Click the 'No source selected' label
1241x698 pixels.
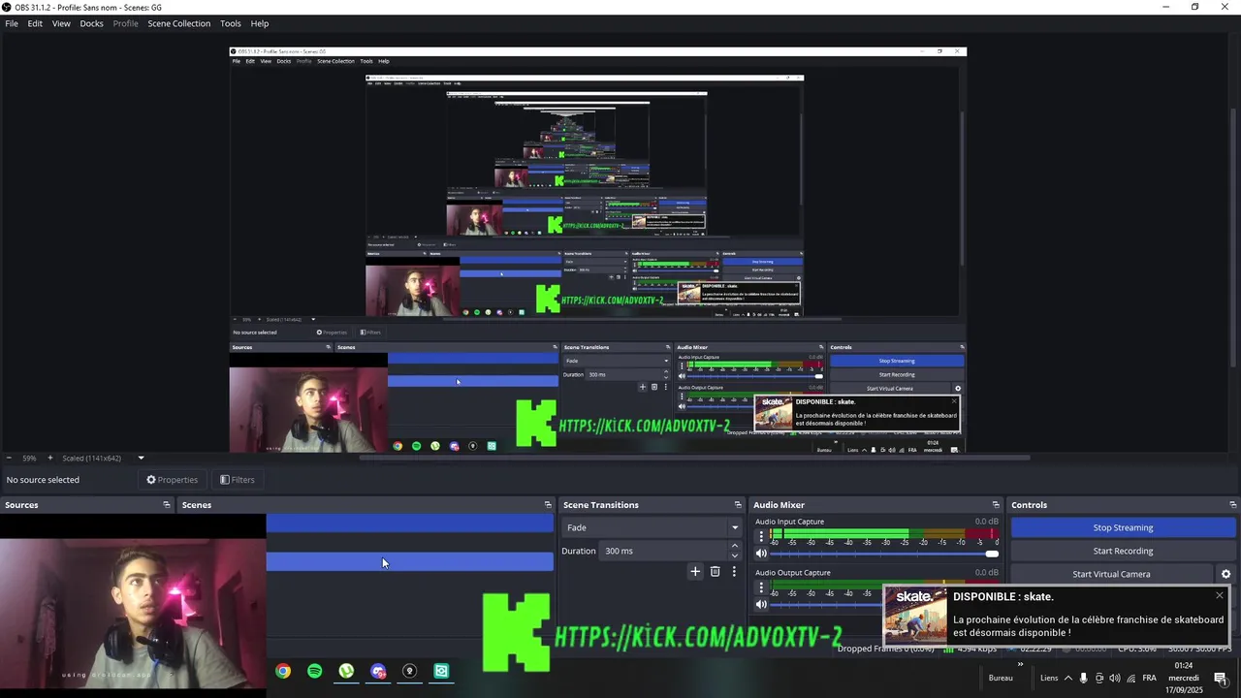click(43, 480)
